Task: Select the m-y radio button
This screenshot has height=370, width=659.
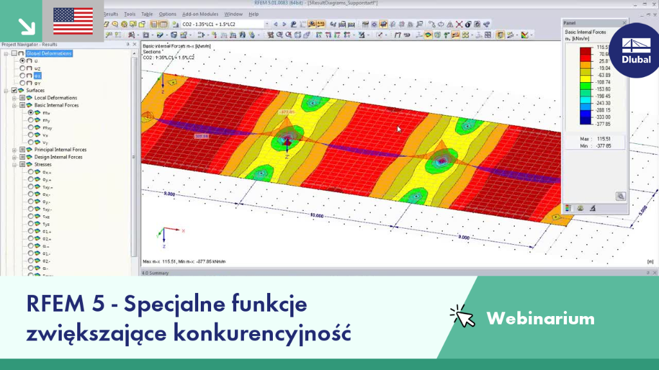Action: (31, 120)
